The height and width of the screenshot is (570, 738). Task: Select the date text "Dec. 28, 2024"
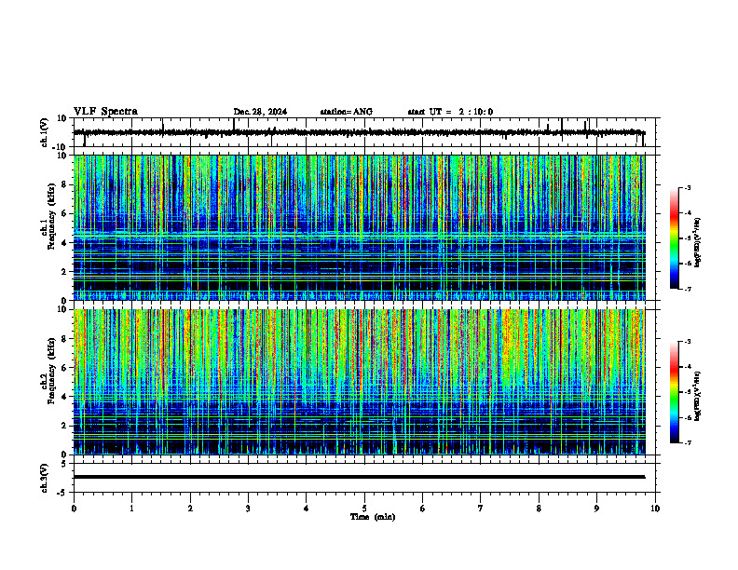pyautogui.click(x=260, y=112)
